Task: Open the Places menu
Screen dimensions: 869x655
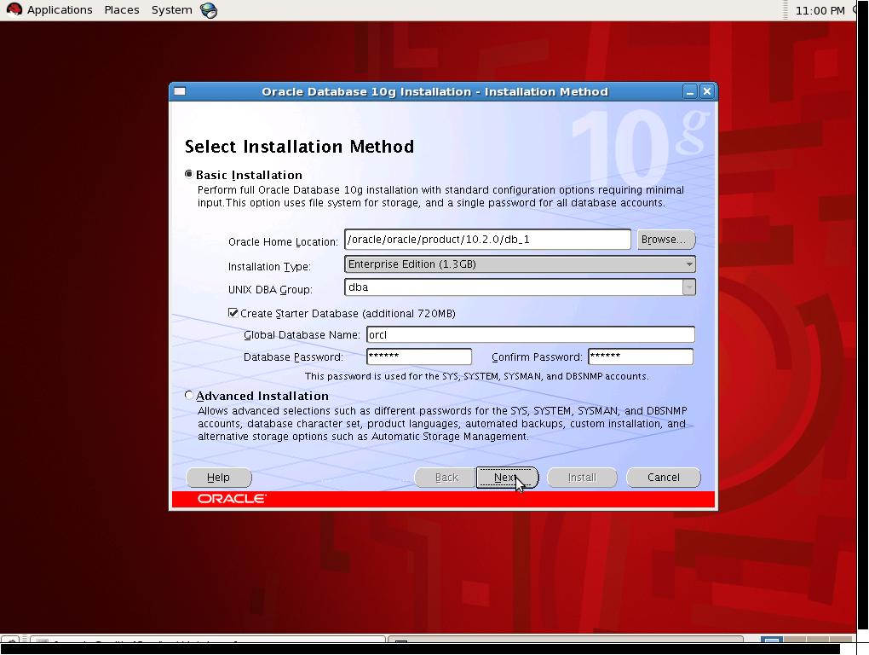Action: tap(121, 10)
